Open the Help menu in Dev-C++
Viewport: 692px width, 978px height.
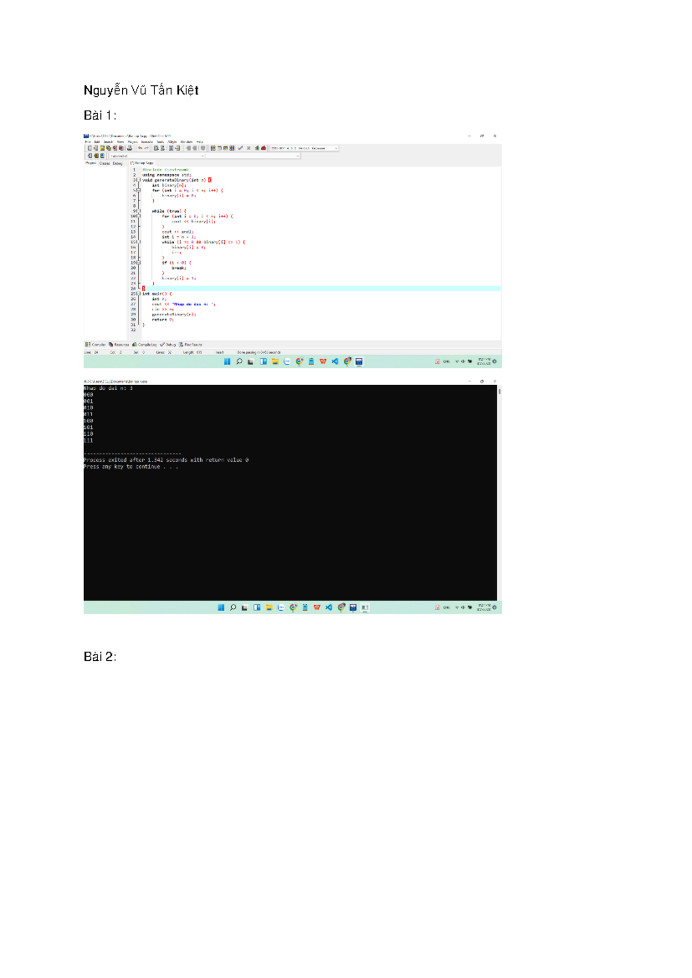click(x=200, y=142)
